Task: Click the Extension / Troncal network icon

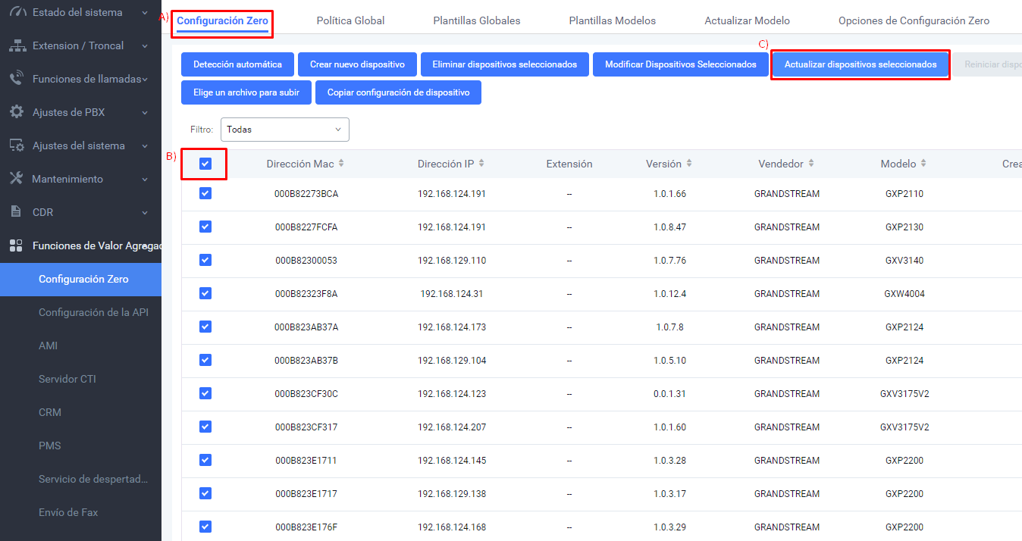Action: (17, 46)
